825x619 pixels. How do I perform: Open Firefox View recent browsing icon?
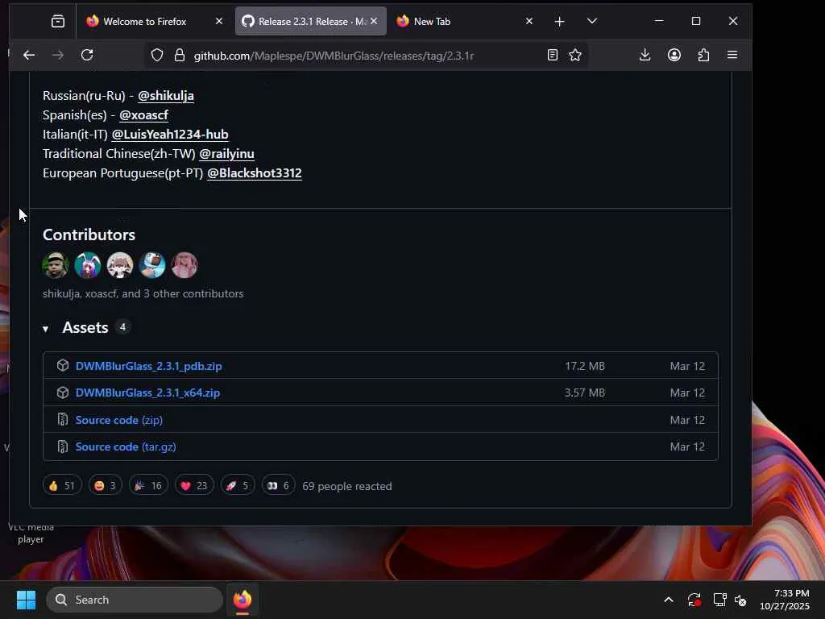[58, 22]
